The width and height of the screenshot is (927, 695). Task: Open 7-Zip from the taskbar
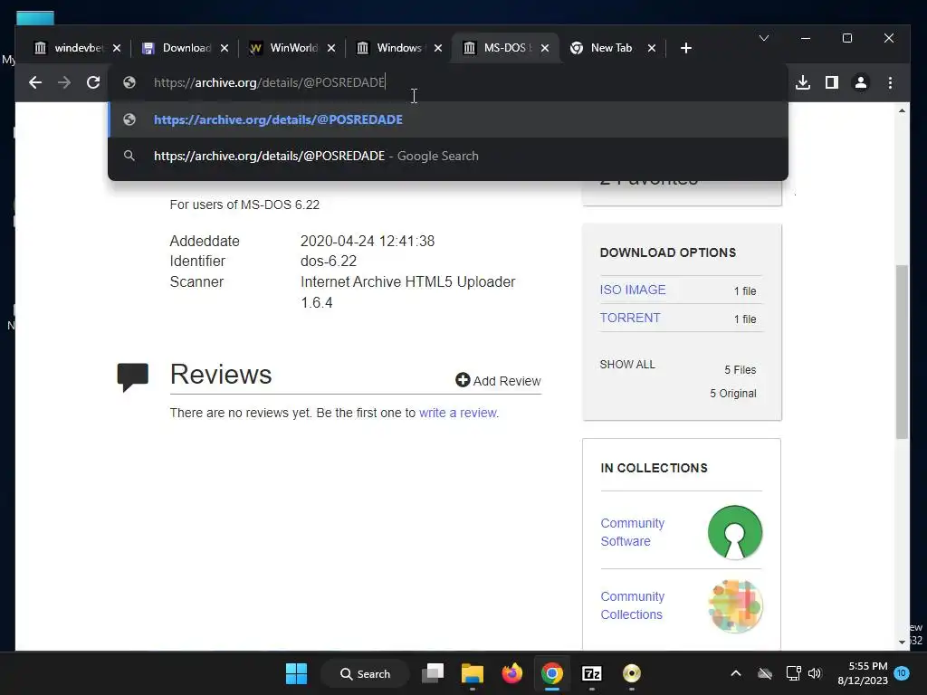(592, 673)
